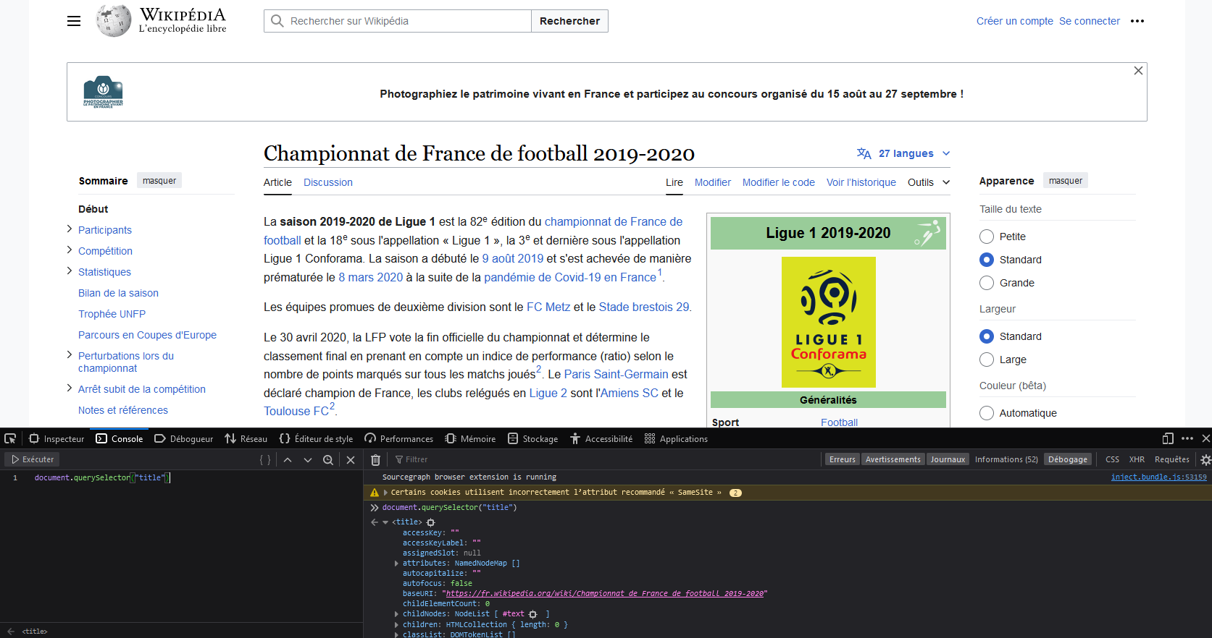The height and width of the screenshot is (638, 1212).
Task: Switch to the Inspecteur devtools tab
Action: pos(57,438)
